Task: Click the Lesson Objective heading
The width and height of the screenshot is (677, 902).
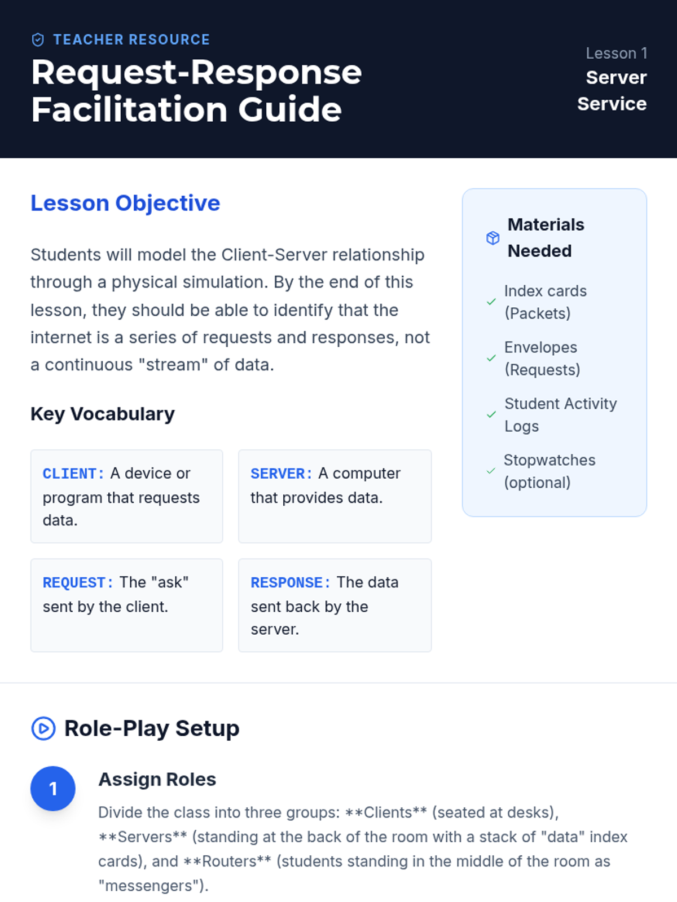Action: [125, 203]
